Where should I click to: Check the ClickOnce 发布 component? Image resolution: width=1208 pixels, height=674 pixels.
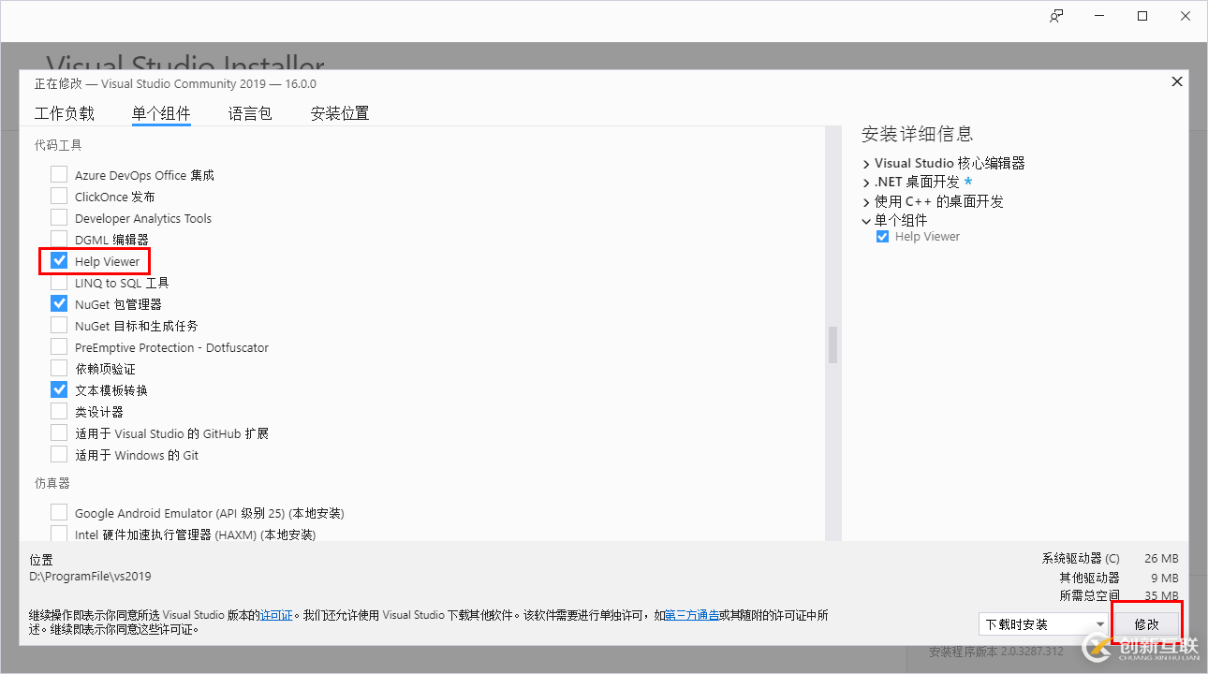59,196
